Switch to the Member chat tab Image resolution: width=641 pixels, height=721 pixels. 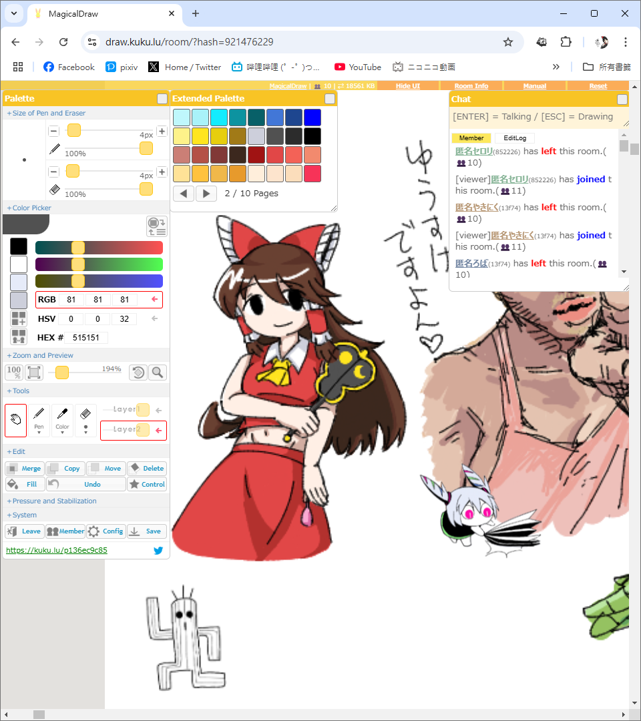[471, 138]
